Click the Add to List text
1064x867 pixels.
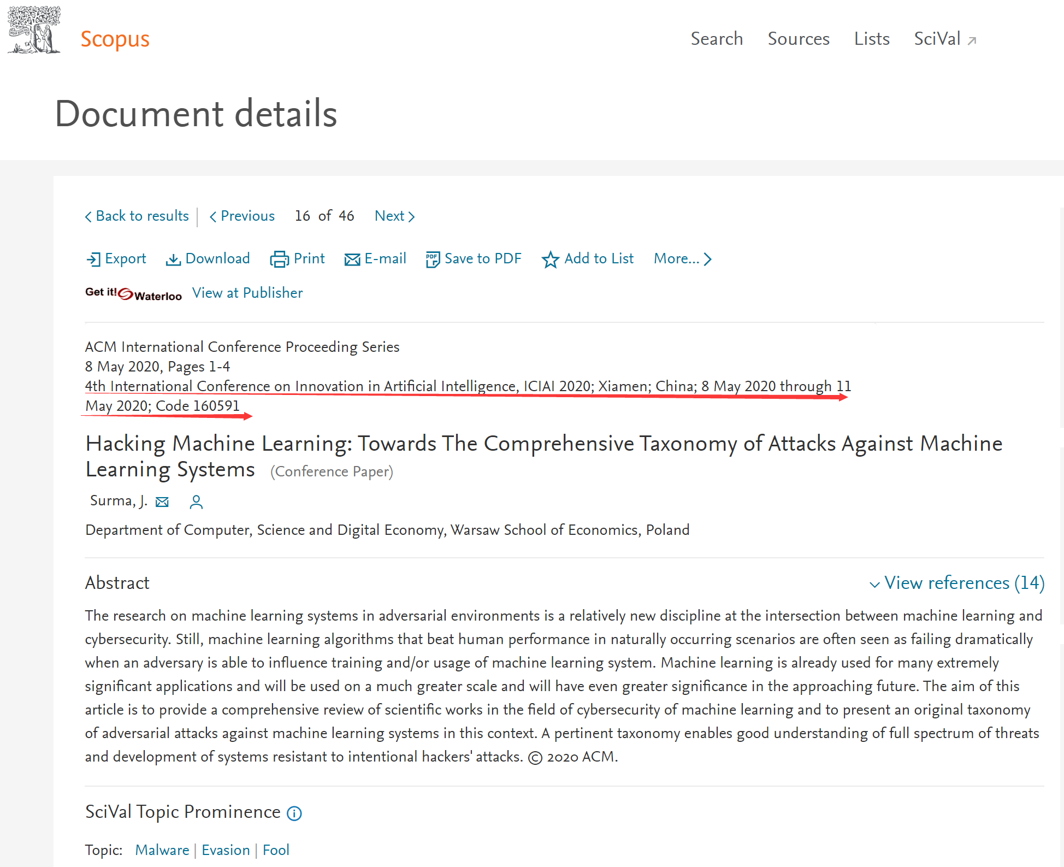[599, 258]
